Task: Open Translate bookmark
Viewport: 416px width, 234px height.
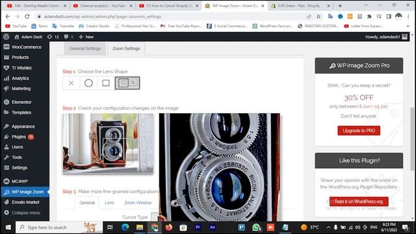Action: tap(64, 26)
